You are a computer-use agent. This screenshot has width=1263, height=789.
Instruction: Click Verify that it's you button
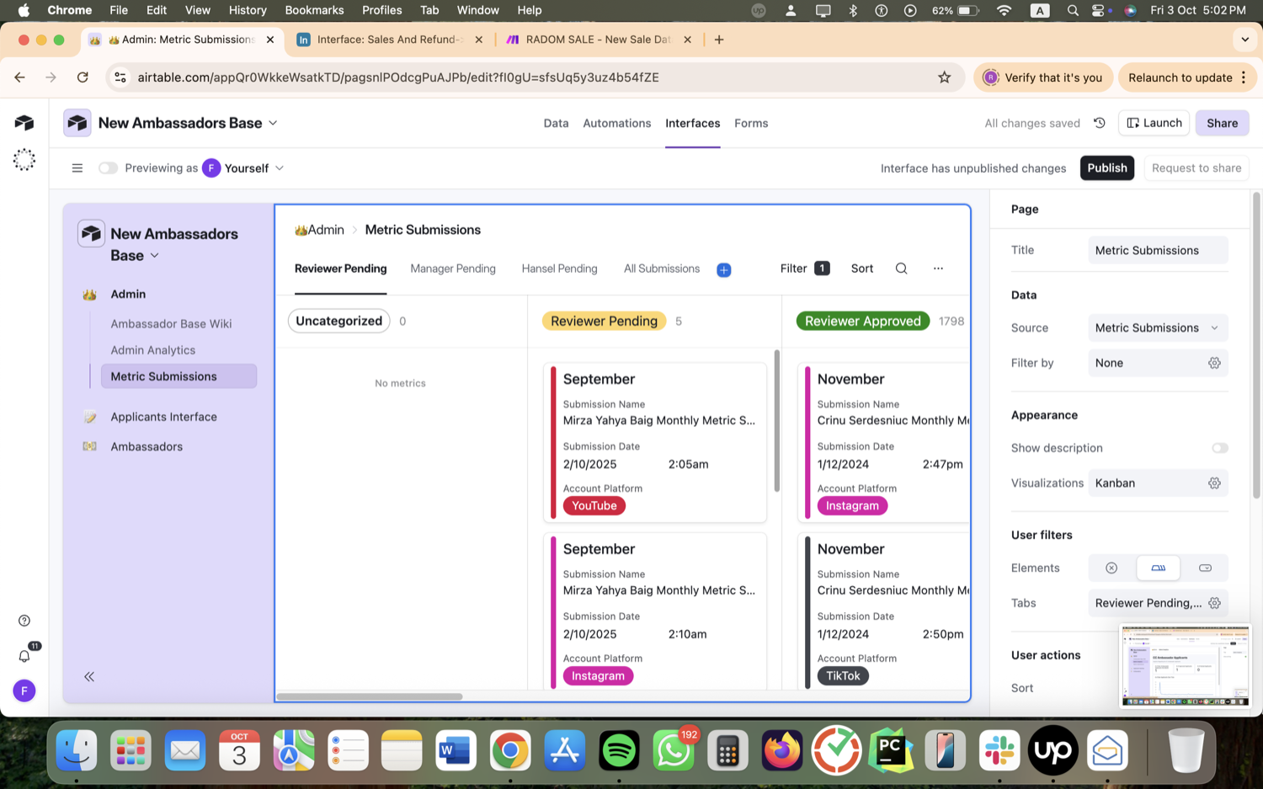coord(1043,77)
